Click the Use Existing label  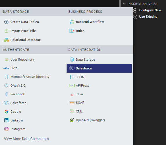click(x=148, y=17)
